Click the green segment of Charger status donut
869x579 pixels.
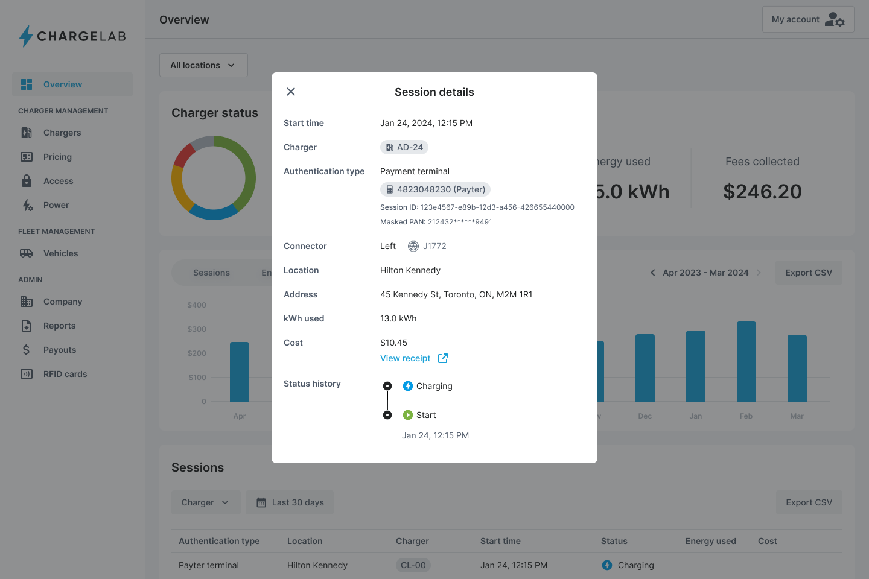(x=250, y=175)
